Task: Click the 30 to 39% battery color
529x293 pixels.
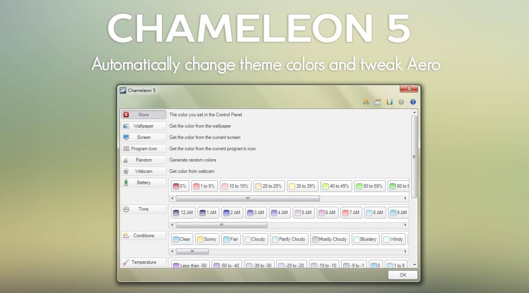Action: pyautogui.click(x=303, y=186)
